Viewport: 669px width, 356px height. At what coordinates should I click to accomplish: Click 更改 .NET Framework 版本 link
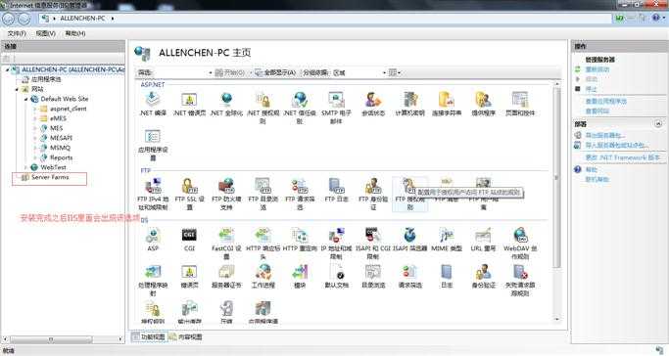tap(623, 157)
